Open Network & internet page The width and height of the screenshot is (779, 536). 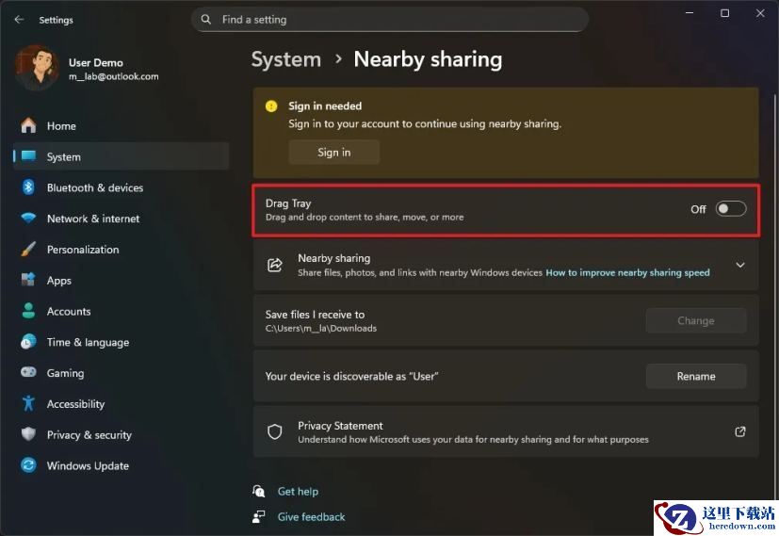pyautogui.click(x=92, y=219)
